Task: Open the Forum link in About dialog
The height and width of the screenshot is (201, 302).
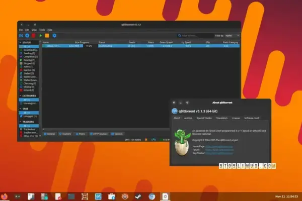Action: point(219,150)
